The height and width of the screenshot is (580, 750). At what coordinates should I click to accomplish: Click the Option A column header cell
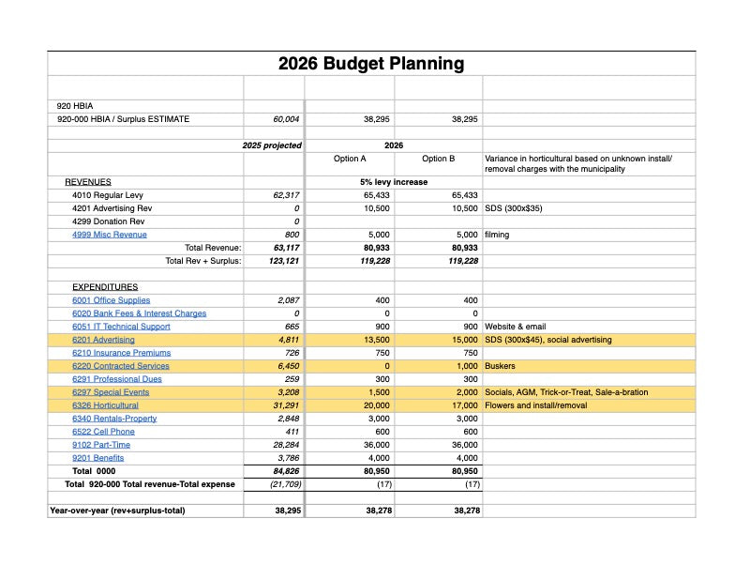[350, 159]
